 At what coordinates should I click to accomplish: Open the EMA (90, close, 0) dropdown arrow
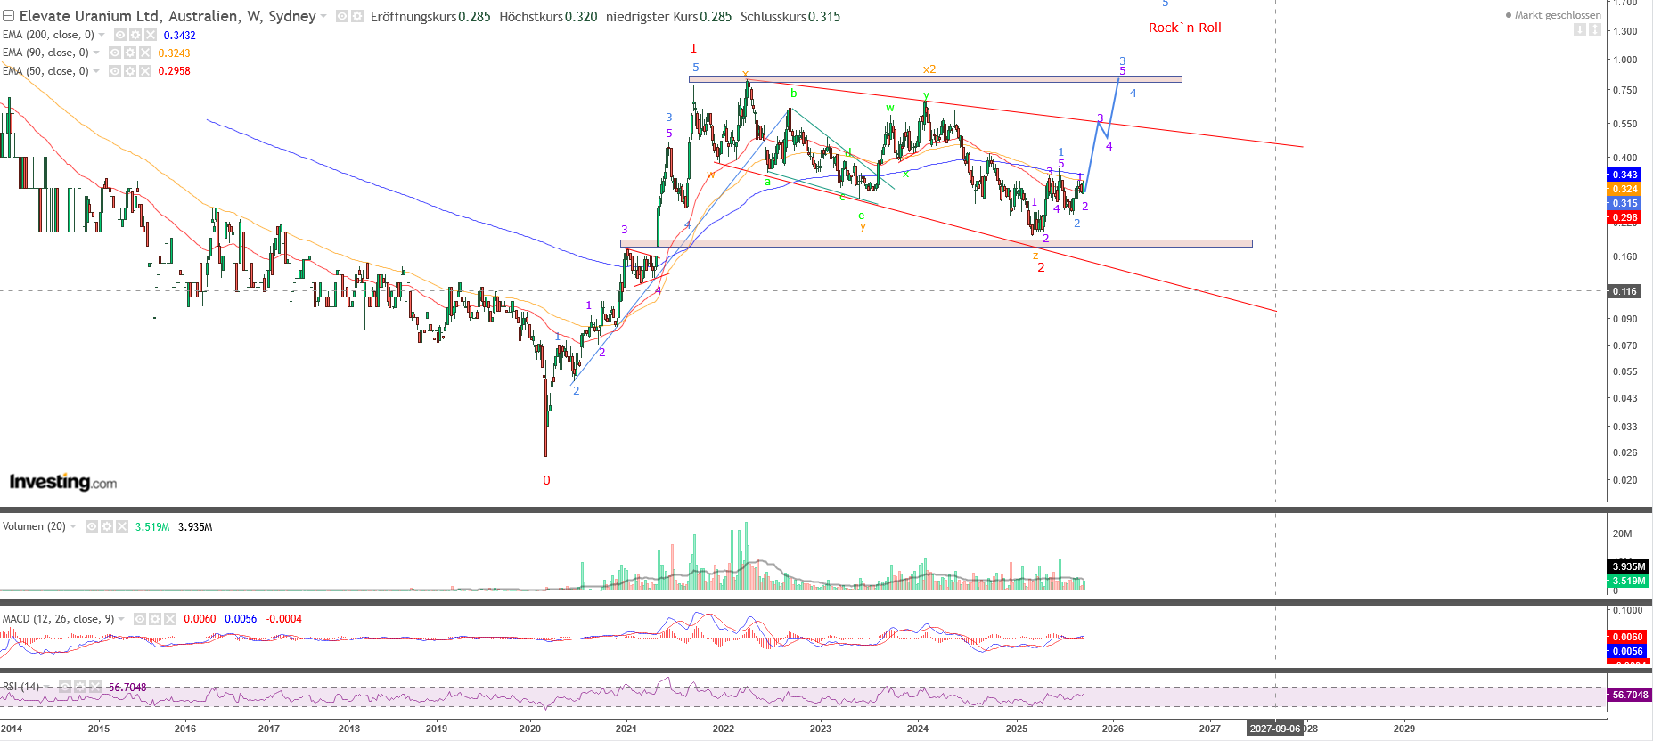coord(96,53)
